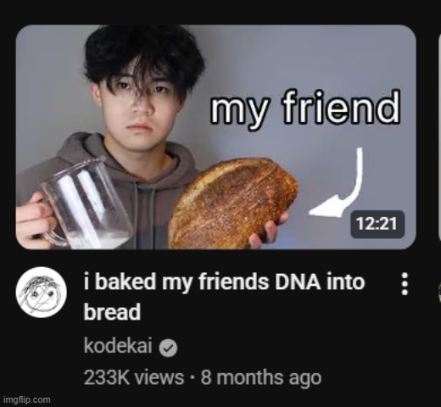This screenshot has height=407, width=441.
Task: Click the imgflip.com watermark
Action: (27, 400)
